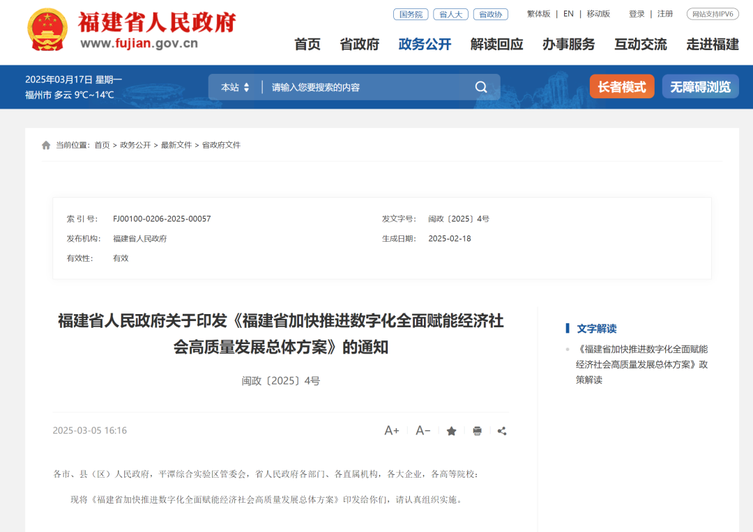
Task: Increase font size with A+ icon
Action: click(392, 430)
